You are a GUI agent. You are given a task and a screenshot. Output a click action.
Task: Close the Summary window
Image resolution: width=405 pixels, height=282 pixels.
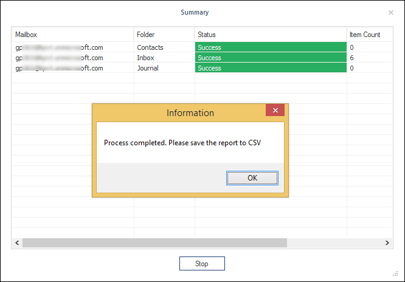391,12
